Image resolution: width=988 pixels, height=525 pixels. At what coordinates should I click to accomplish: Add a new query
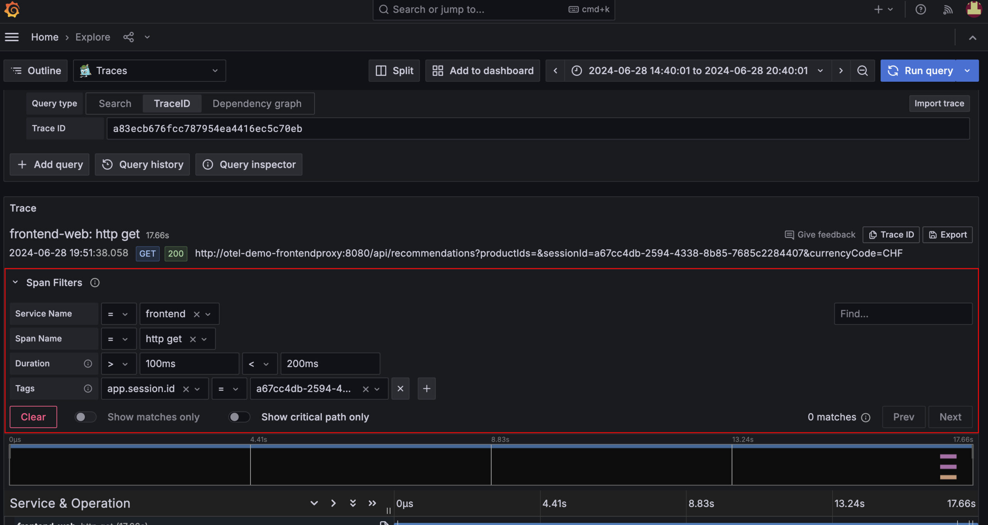click(49, 164)
